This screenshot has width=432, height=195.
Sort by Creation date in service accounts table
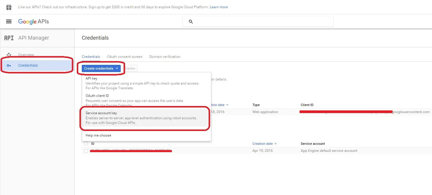pyautogui.click(x=265, y=144)
